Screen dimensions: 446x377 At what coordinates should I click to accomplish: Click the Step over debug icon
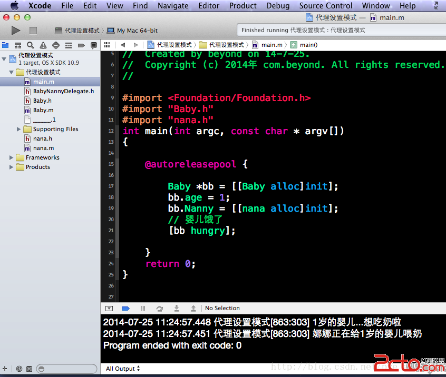[x=159, y=308]
